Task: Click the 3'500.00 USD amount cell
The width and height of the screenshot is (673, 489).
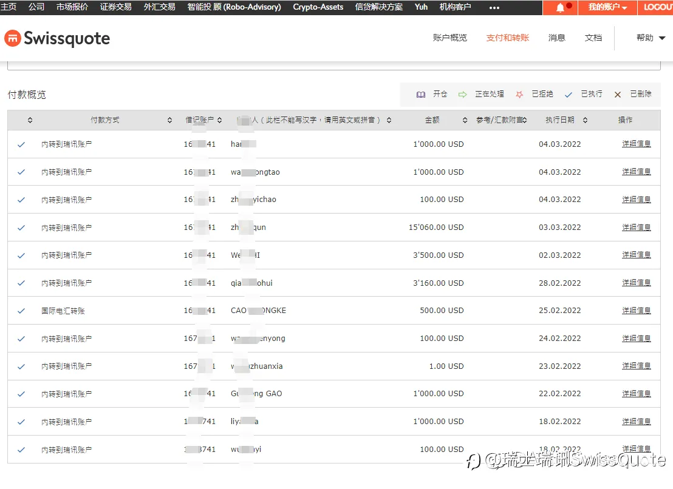Action: pos(438,255)
